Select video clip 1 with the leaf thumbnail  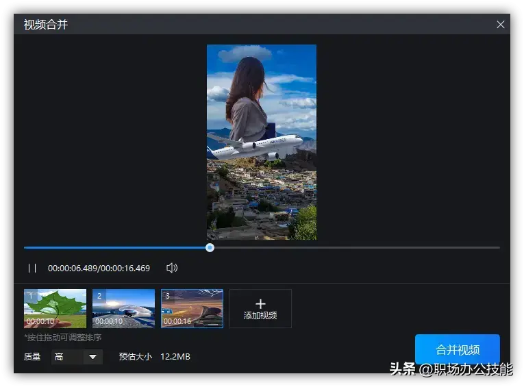(x=55, y=308)
